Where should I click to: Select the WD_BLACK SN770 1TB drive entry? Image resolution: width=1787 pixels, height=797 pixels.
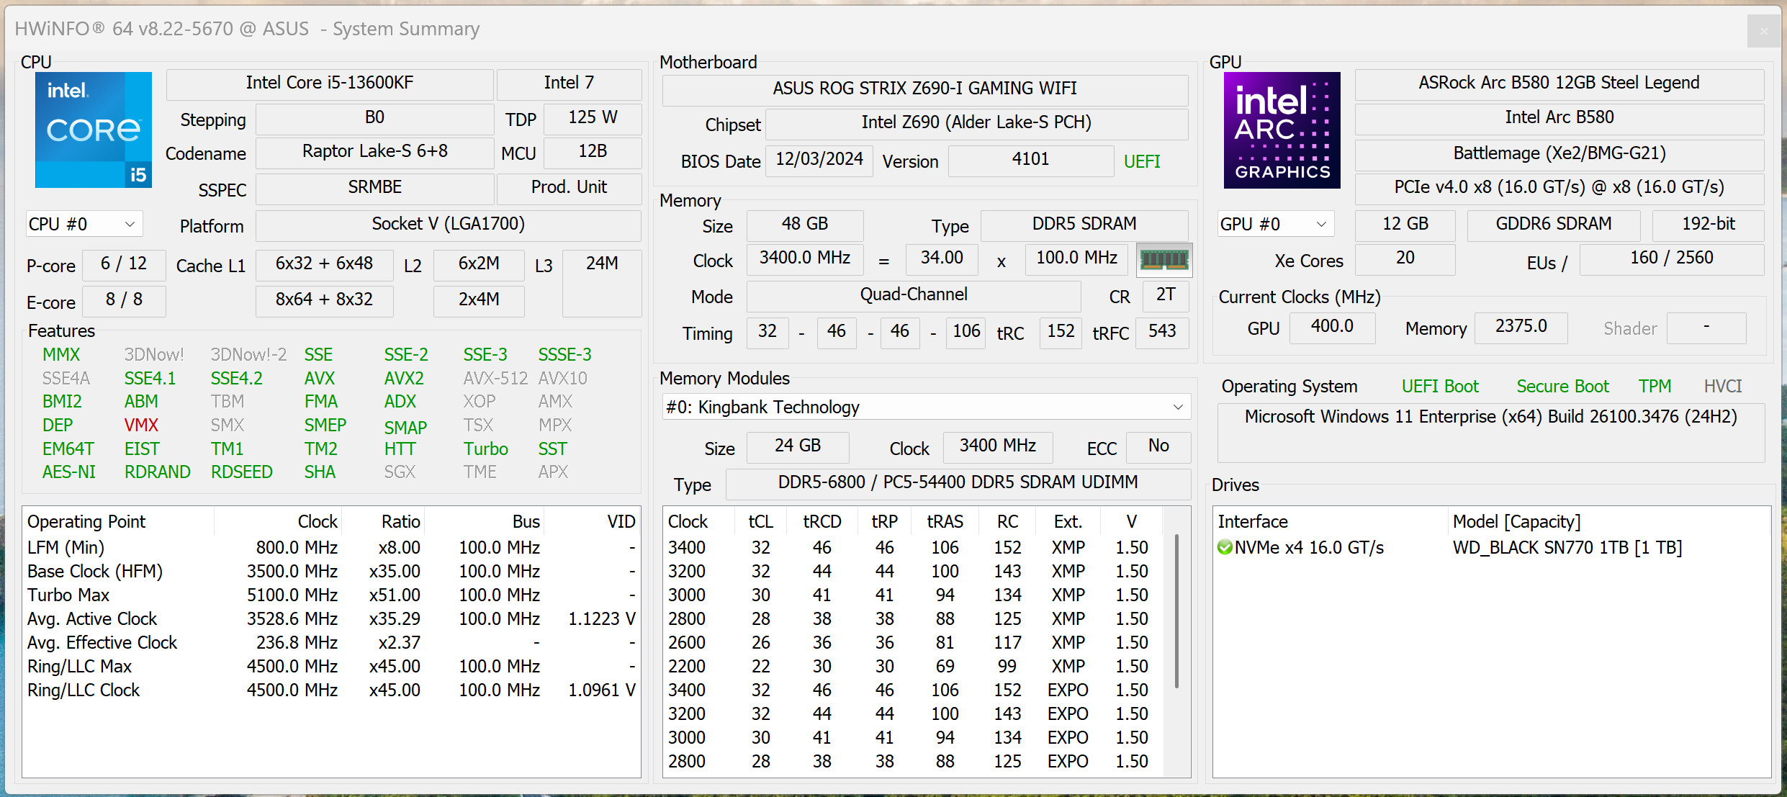pos(1567,548)
